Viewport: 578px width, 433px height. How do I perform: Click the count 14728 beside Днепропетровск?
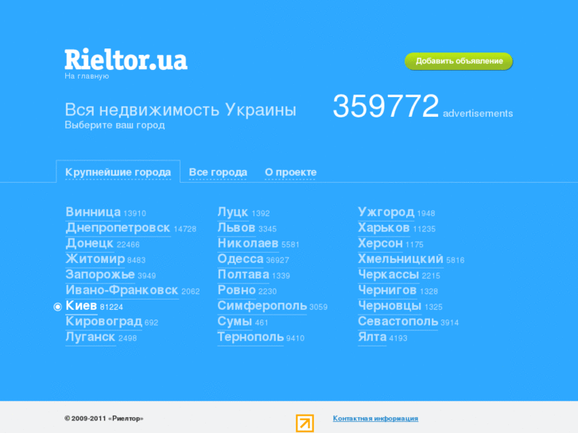click(x=184, y=230)
